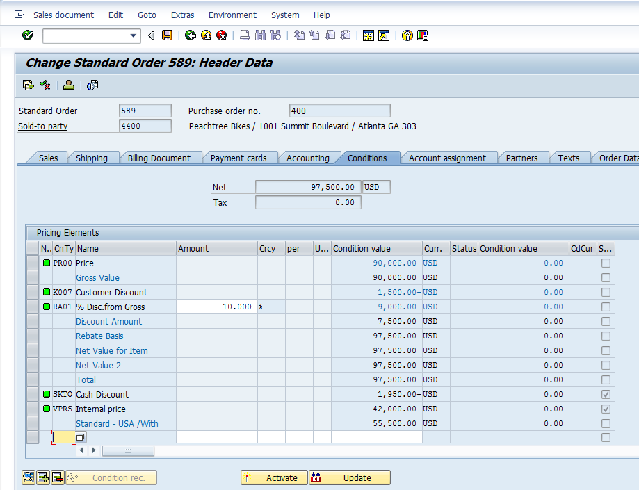Screen dimensions: 639x490
Task: Click the green Back arrow icon
Action: [x=191, y=35]
